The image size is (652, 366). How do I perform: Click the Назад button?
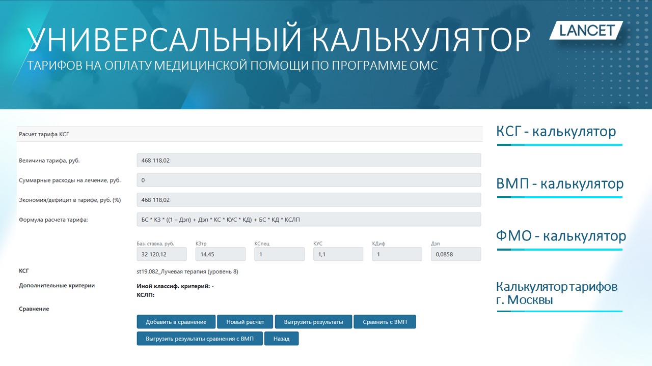[281, 339]
